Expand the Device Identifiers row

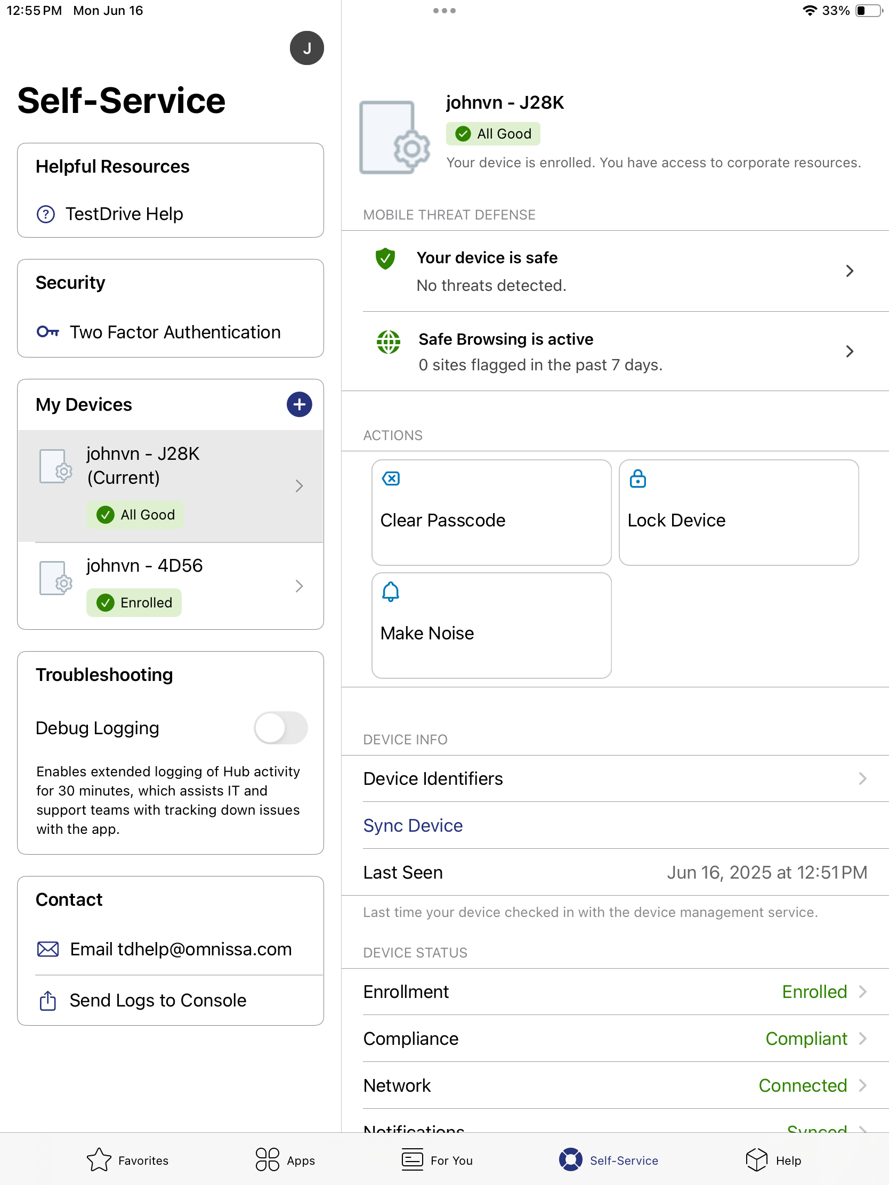(614, 778)
